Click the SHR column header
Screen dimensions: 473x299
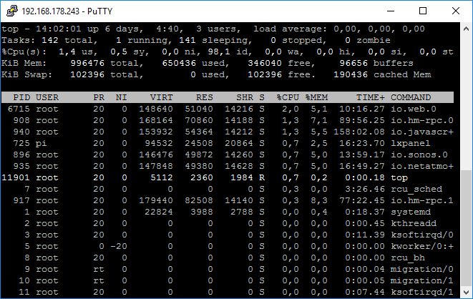click(245, 97)
